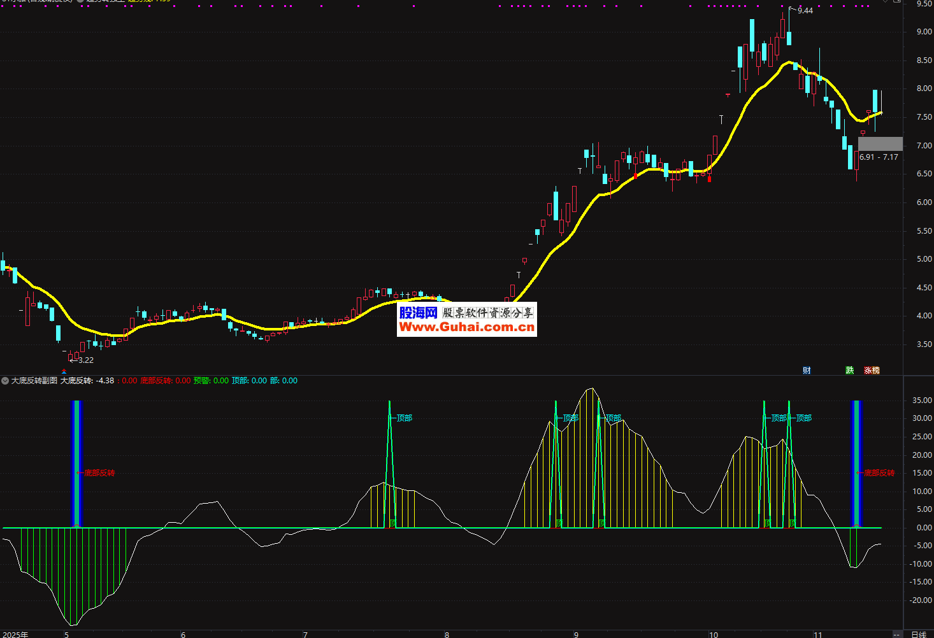Click the latest 底部反转 signal label
Viewport: 934px width, 638px height.
click(879, 473)
